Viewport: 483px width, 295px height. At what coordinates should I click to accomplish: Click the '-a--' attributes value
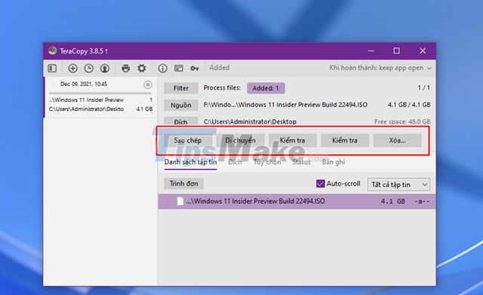coord(422,201)
